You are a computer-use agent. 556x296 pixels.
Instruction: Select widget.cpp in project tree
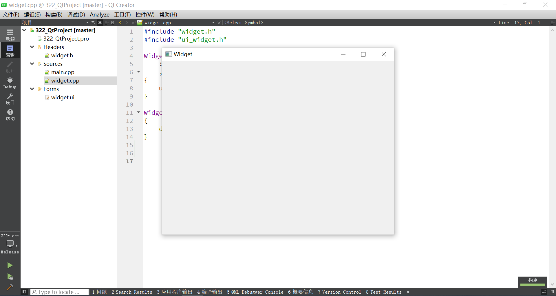65,81
